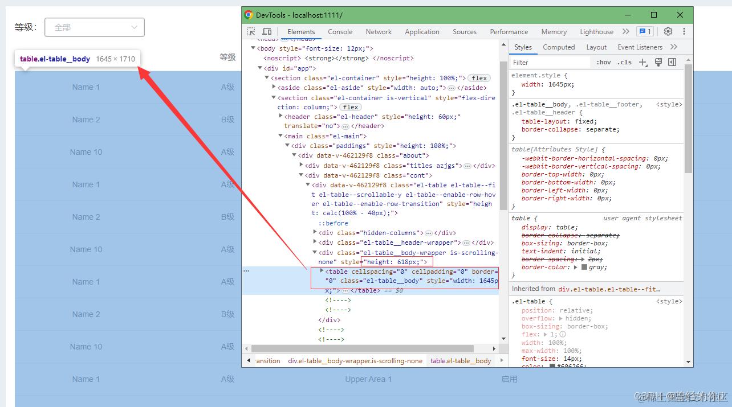732x407 pixels.
Task: Show more Styles sidebar tabs
Action: click(674, 47)
